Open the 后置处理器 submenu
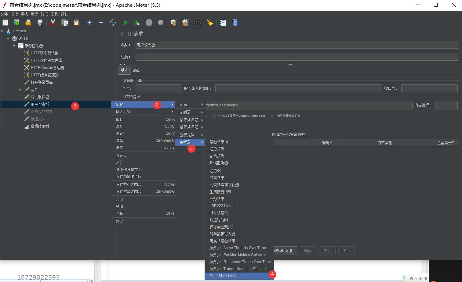This screenshot has width=462, height=282. pos(190,127)
